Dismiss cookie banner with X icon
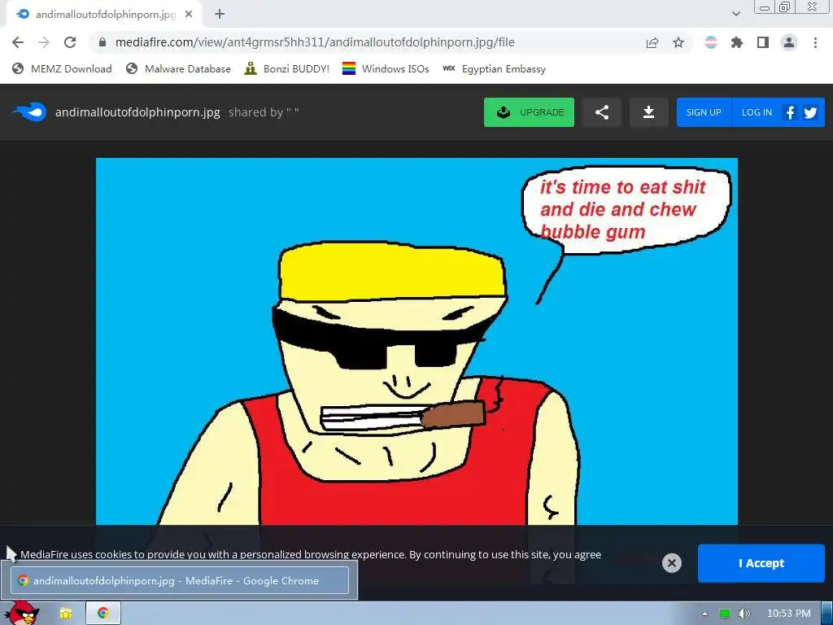Screen dimensions: 833x625 671,563
